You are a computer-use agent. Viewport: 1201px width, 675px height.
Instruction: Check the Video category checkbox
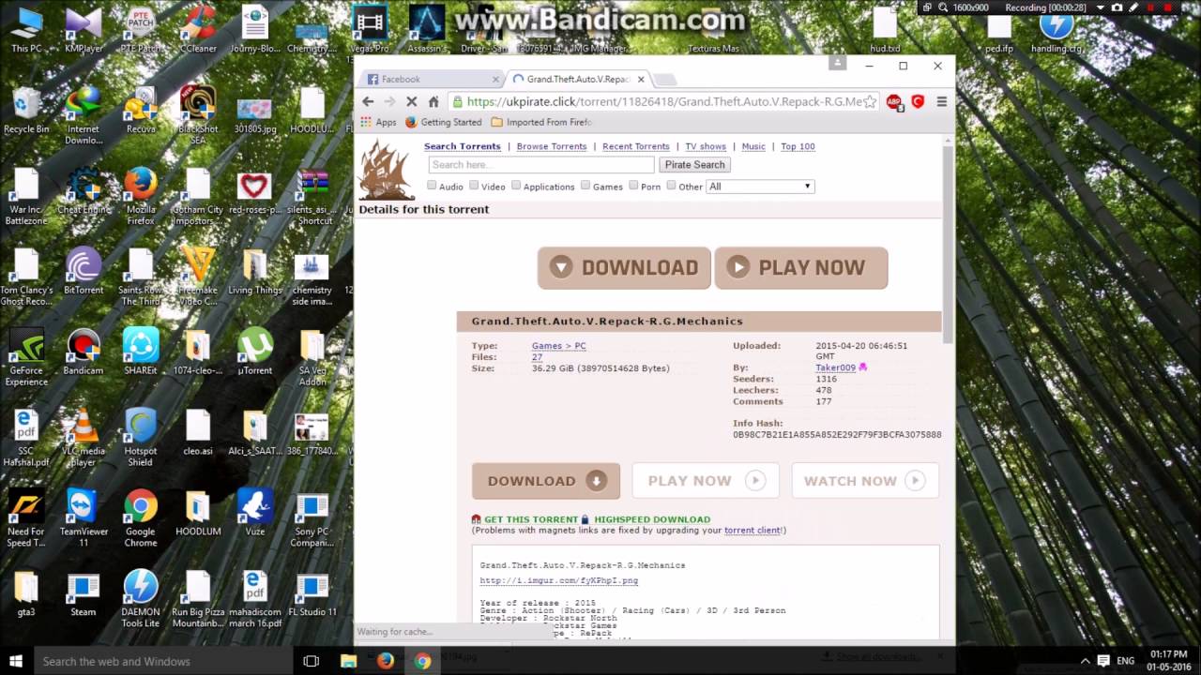click(474, 186)
